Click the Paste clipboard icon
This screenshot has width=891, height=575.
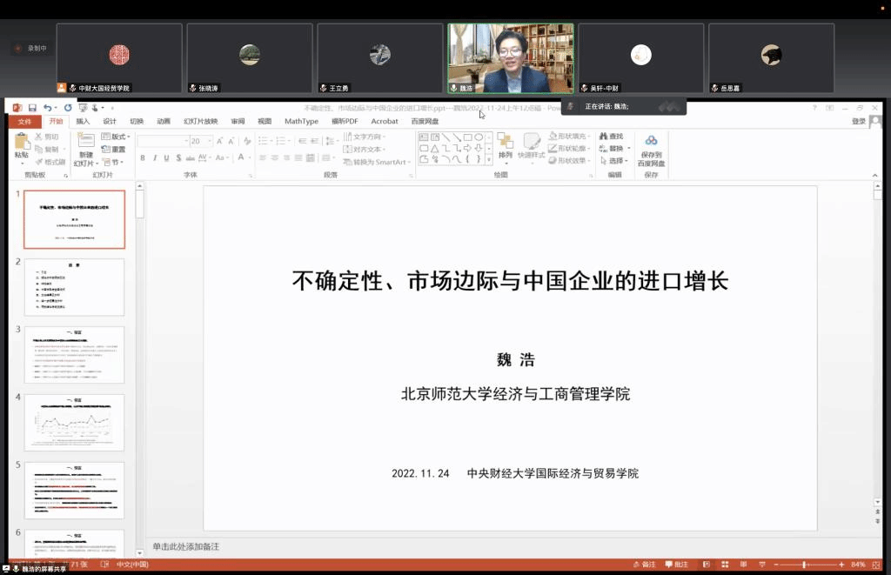click(x=22, y=144)
